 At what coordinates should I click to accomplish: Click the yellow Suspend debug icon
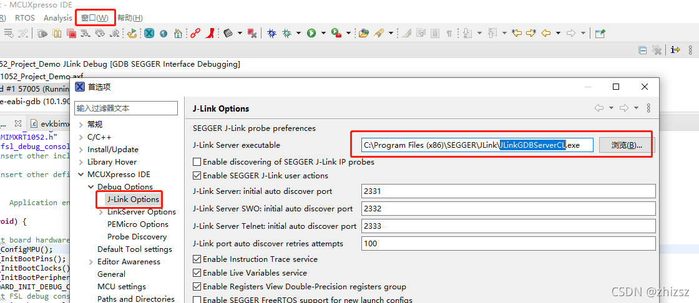(x=57, y=33)
